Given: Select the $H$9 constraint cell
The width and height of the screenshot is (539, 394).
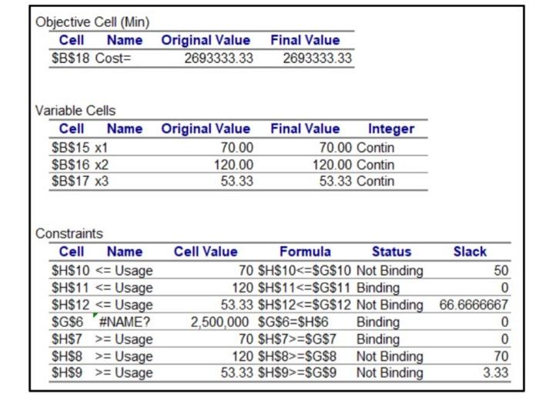Looking at the screenshot, I should [x=67, y=372].
